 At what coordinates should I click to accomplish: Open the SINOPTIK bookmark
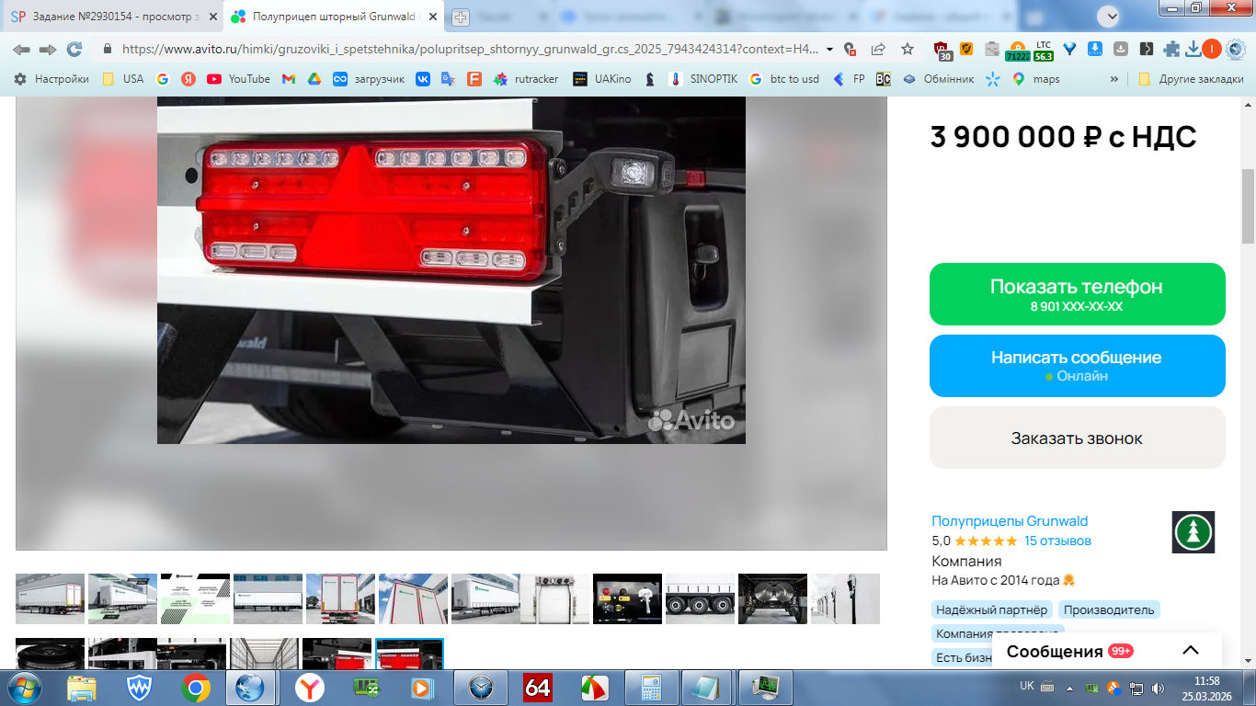pyautogui.click(x=703, y=79)
